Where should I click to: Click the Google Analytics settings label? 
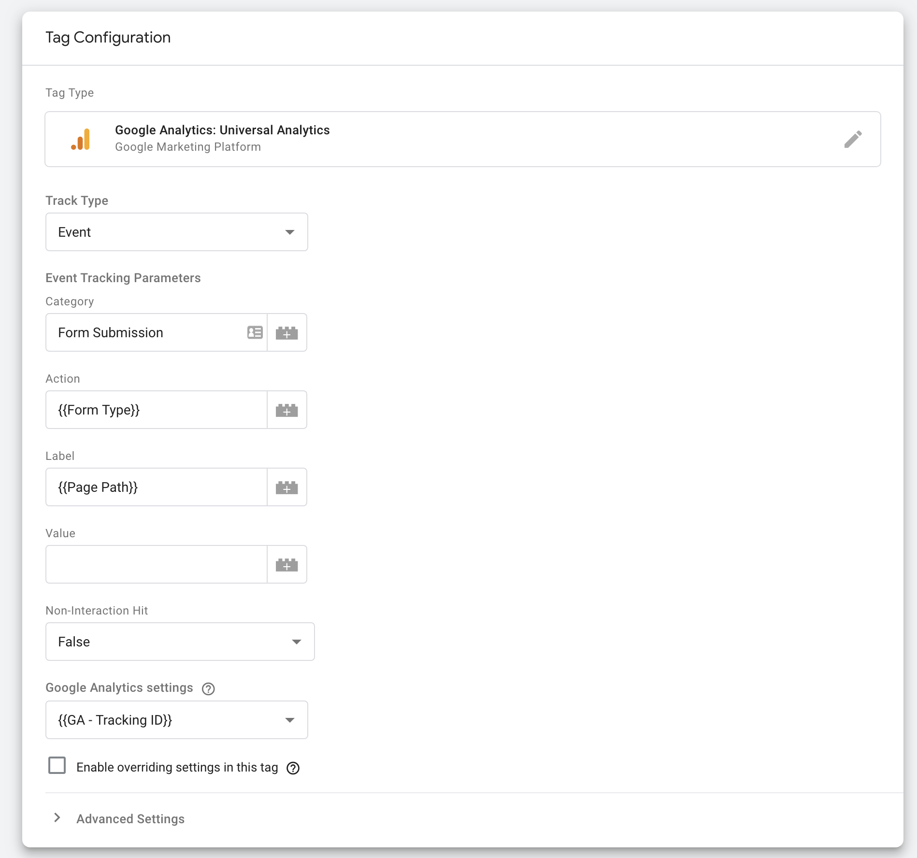pyautogui.click(x=119, y=687)
